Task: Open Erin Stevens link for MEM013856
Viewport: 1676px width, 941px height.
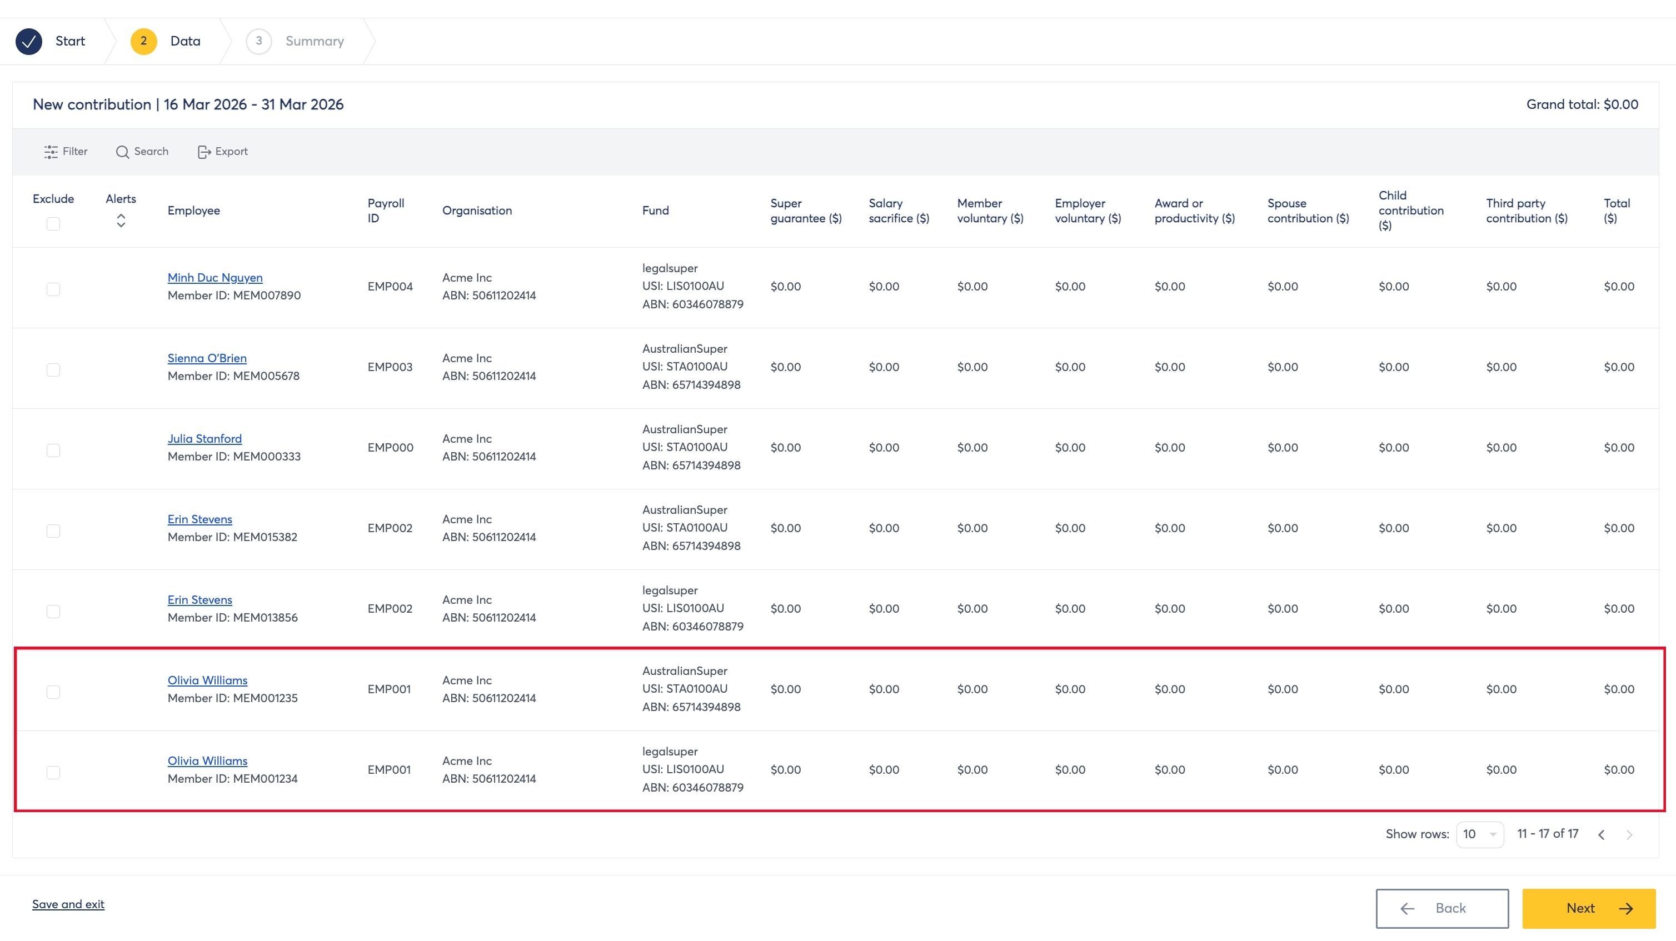Action: [199, 600]
